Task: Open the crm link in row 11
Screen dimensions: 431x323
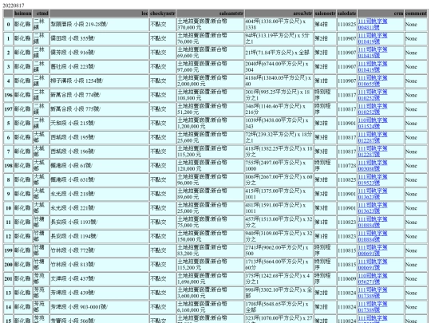Action: pyautogui.click(x=373, y=223)
